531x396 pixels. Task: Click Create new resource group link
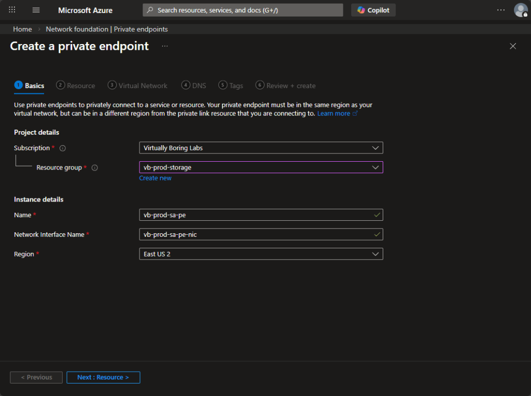tap(155, 178)
